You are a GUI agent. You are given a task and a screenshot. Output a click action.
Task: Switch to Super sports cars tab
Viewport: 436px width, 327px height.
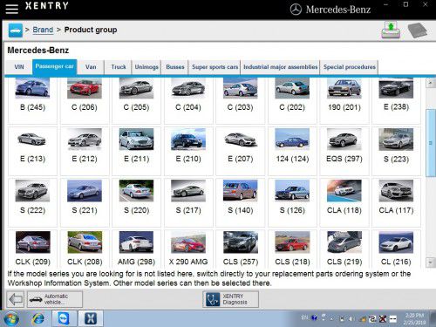point(215,67)
